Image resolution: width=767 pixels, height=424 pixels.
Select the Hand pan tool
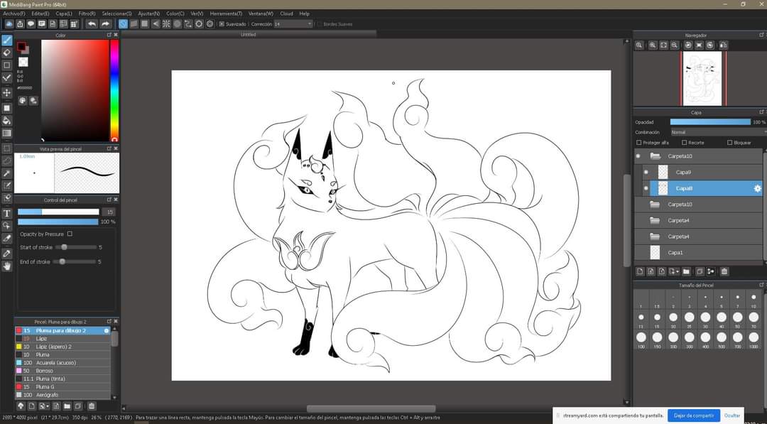(7, 266)
